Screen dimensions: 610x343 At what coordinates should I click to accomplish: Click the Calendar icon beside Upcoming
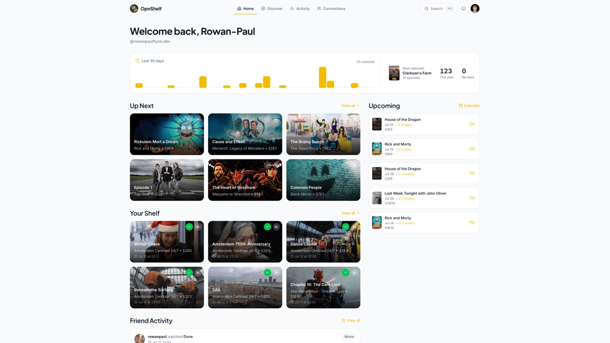click(461, 106)
